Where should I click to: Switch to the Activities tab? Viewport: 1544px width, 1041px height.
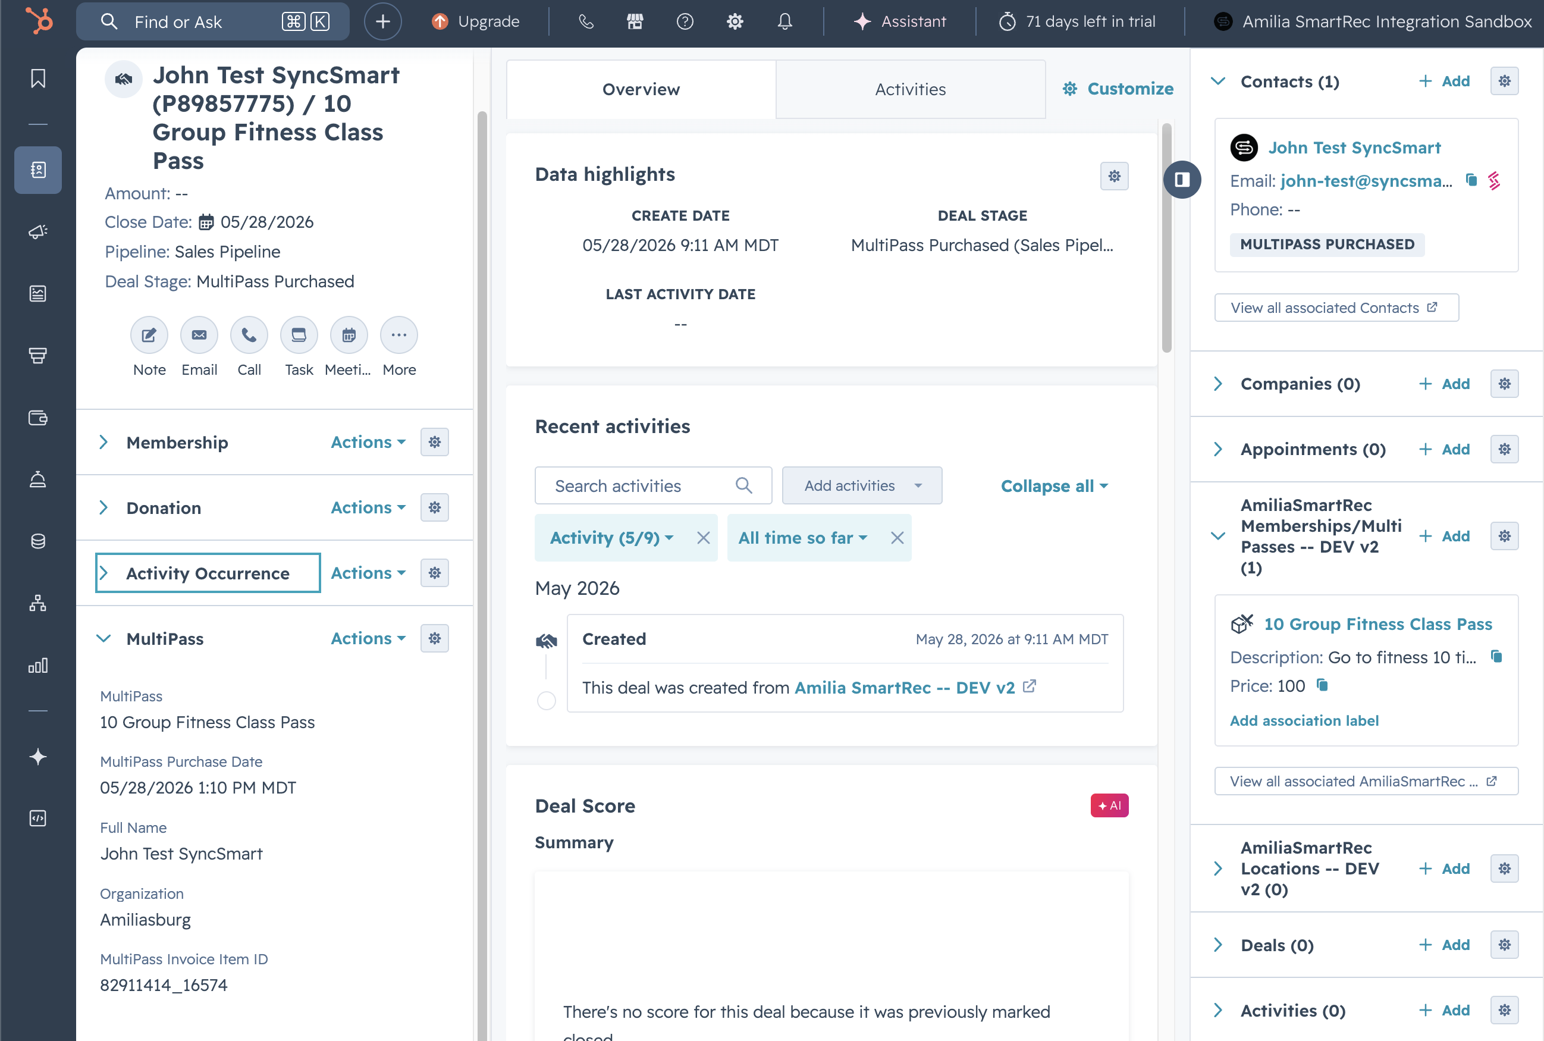coord(910,89)
